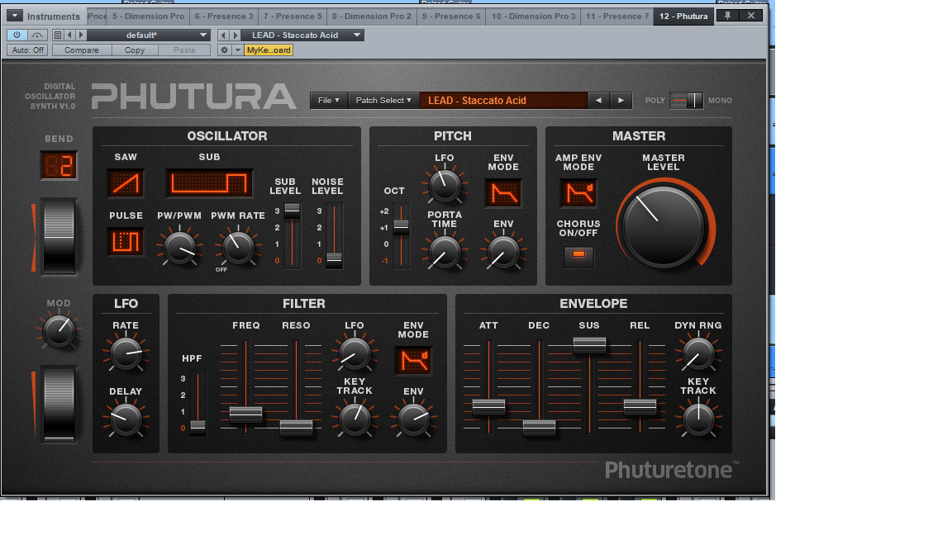Click the PORTA TIME knob

[x=445, y=253]
